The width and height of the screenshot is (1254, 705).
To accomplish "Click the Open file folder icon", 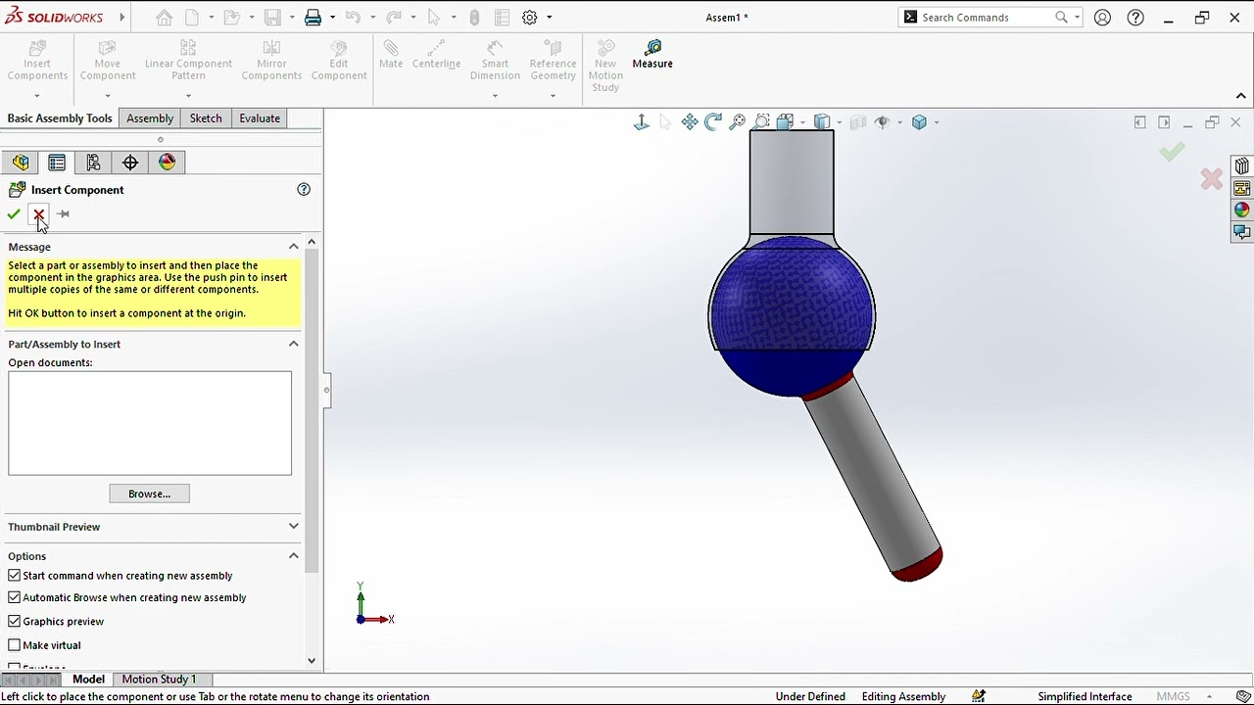I will tap(230, 18).
